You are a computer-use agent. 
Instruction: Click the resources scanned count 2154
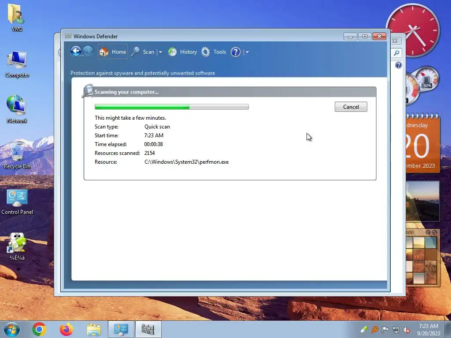coord(149,153)
